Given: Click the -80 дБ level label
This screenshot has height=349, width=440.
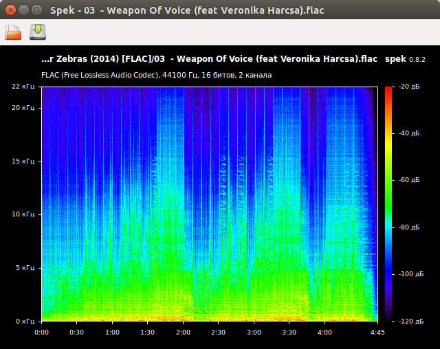Looking at the screenshot, I should pyautogui.click(x=409, y=227).
